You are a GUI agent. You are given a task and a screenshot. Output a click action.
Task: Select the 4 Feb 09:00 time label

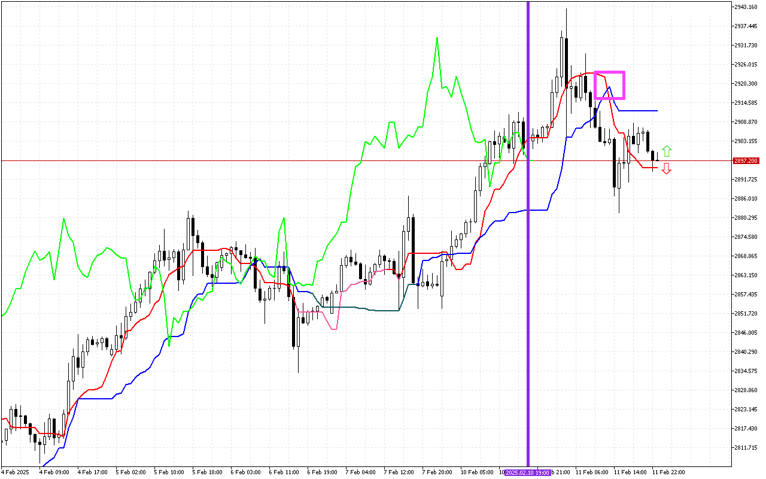[x=54, y=472]
